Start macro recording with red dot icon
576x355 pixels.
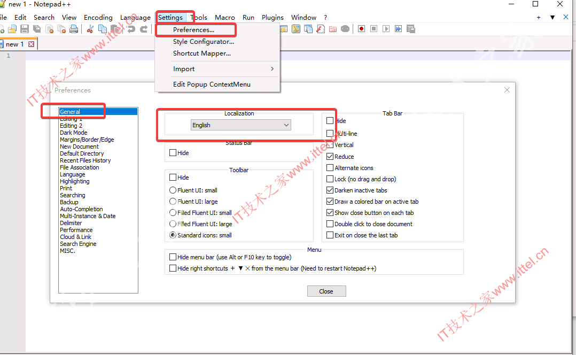361,29
